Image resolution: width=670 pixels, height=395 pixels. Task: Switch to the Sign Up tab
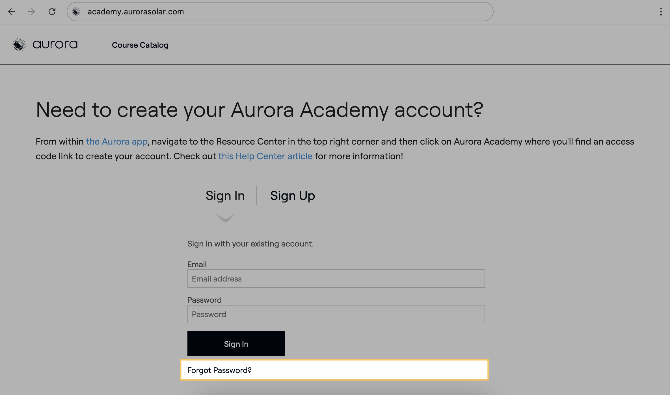[x=293, y=195]
